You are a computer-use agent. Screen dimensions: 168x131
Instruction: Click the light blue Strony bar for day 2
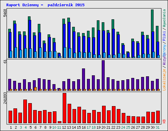pos(16,52)
